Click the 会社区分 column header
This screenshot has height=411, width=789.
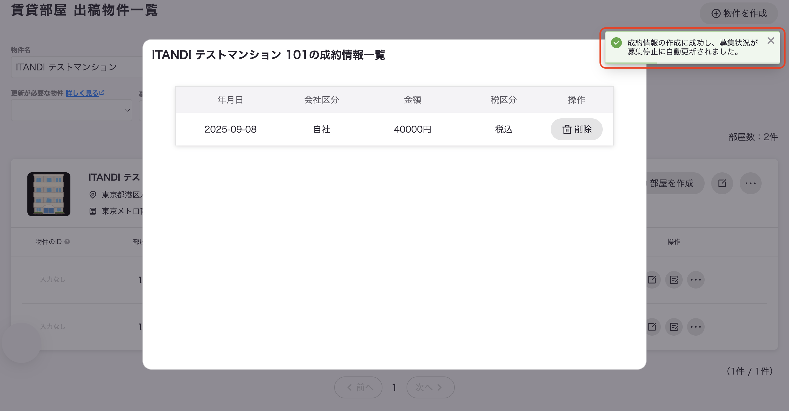tap(321, 99)
